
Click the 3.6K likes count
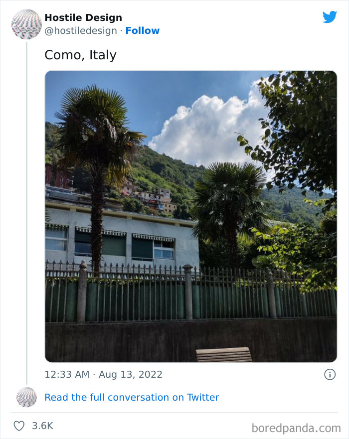[x=42, y=426]
